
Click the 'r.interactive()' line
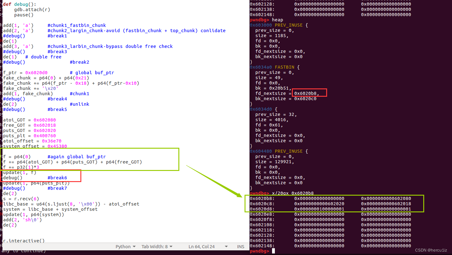(x=24, y=241)
